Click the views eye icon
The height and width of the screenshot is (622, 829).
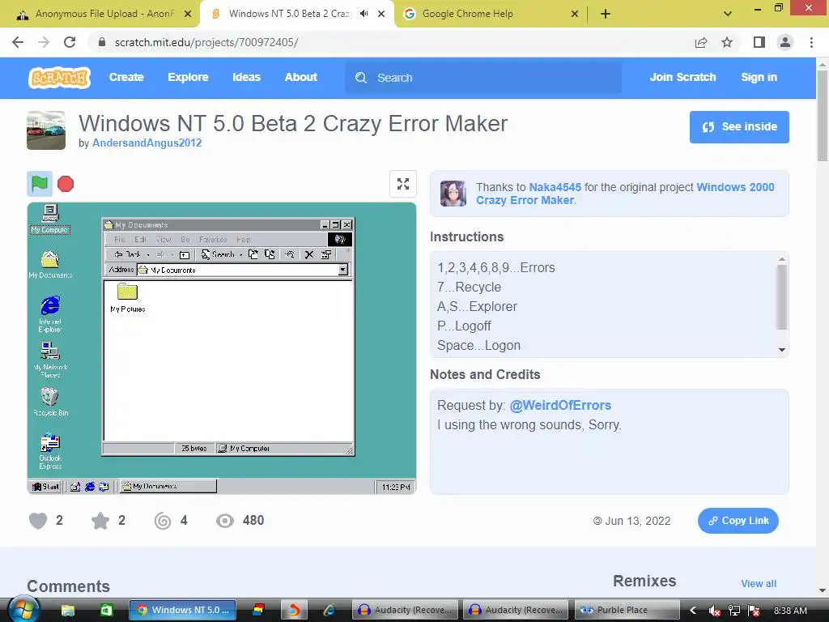tap(225, 521)
